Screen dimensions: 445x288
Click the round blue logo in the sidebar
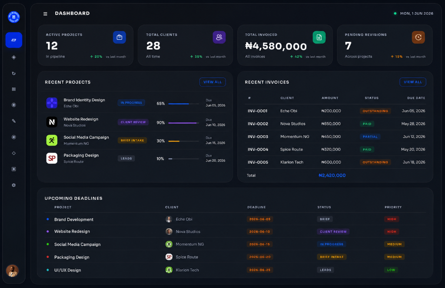(13, 17)
